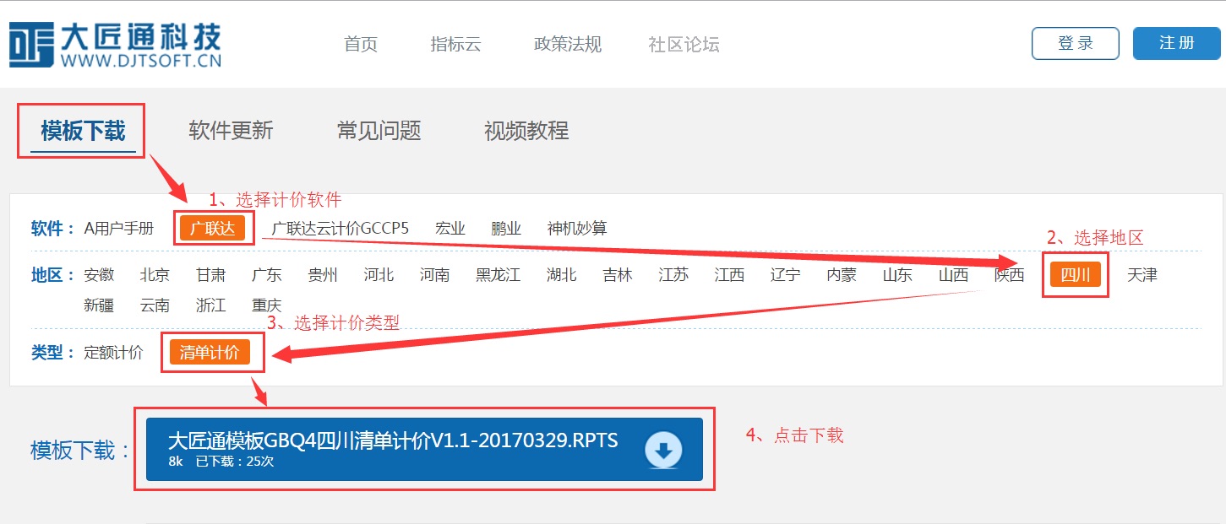Select region 湖北
Screen dimensions: 1226x524
tap(561, 274)
